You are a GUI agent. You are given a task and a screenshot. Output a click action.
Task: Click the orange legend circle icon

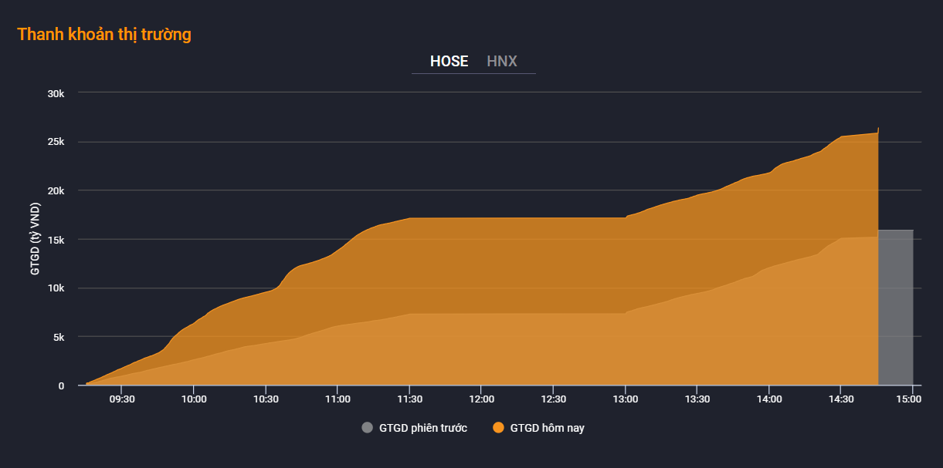click(498, 428)
